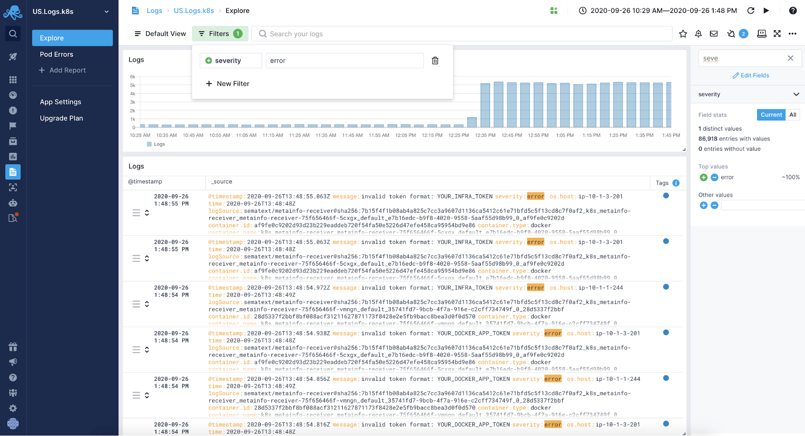The image size is (805, 436).
Task: Start live tail with play icon
Action: [766, 10]
